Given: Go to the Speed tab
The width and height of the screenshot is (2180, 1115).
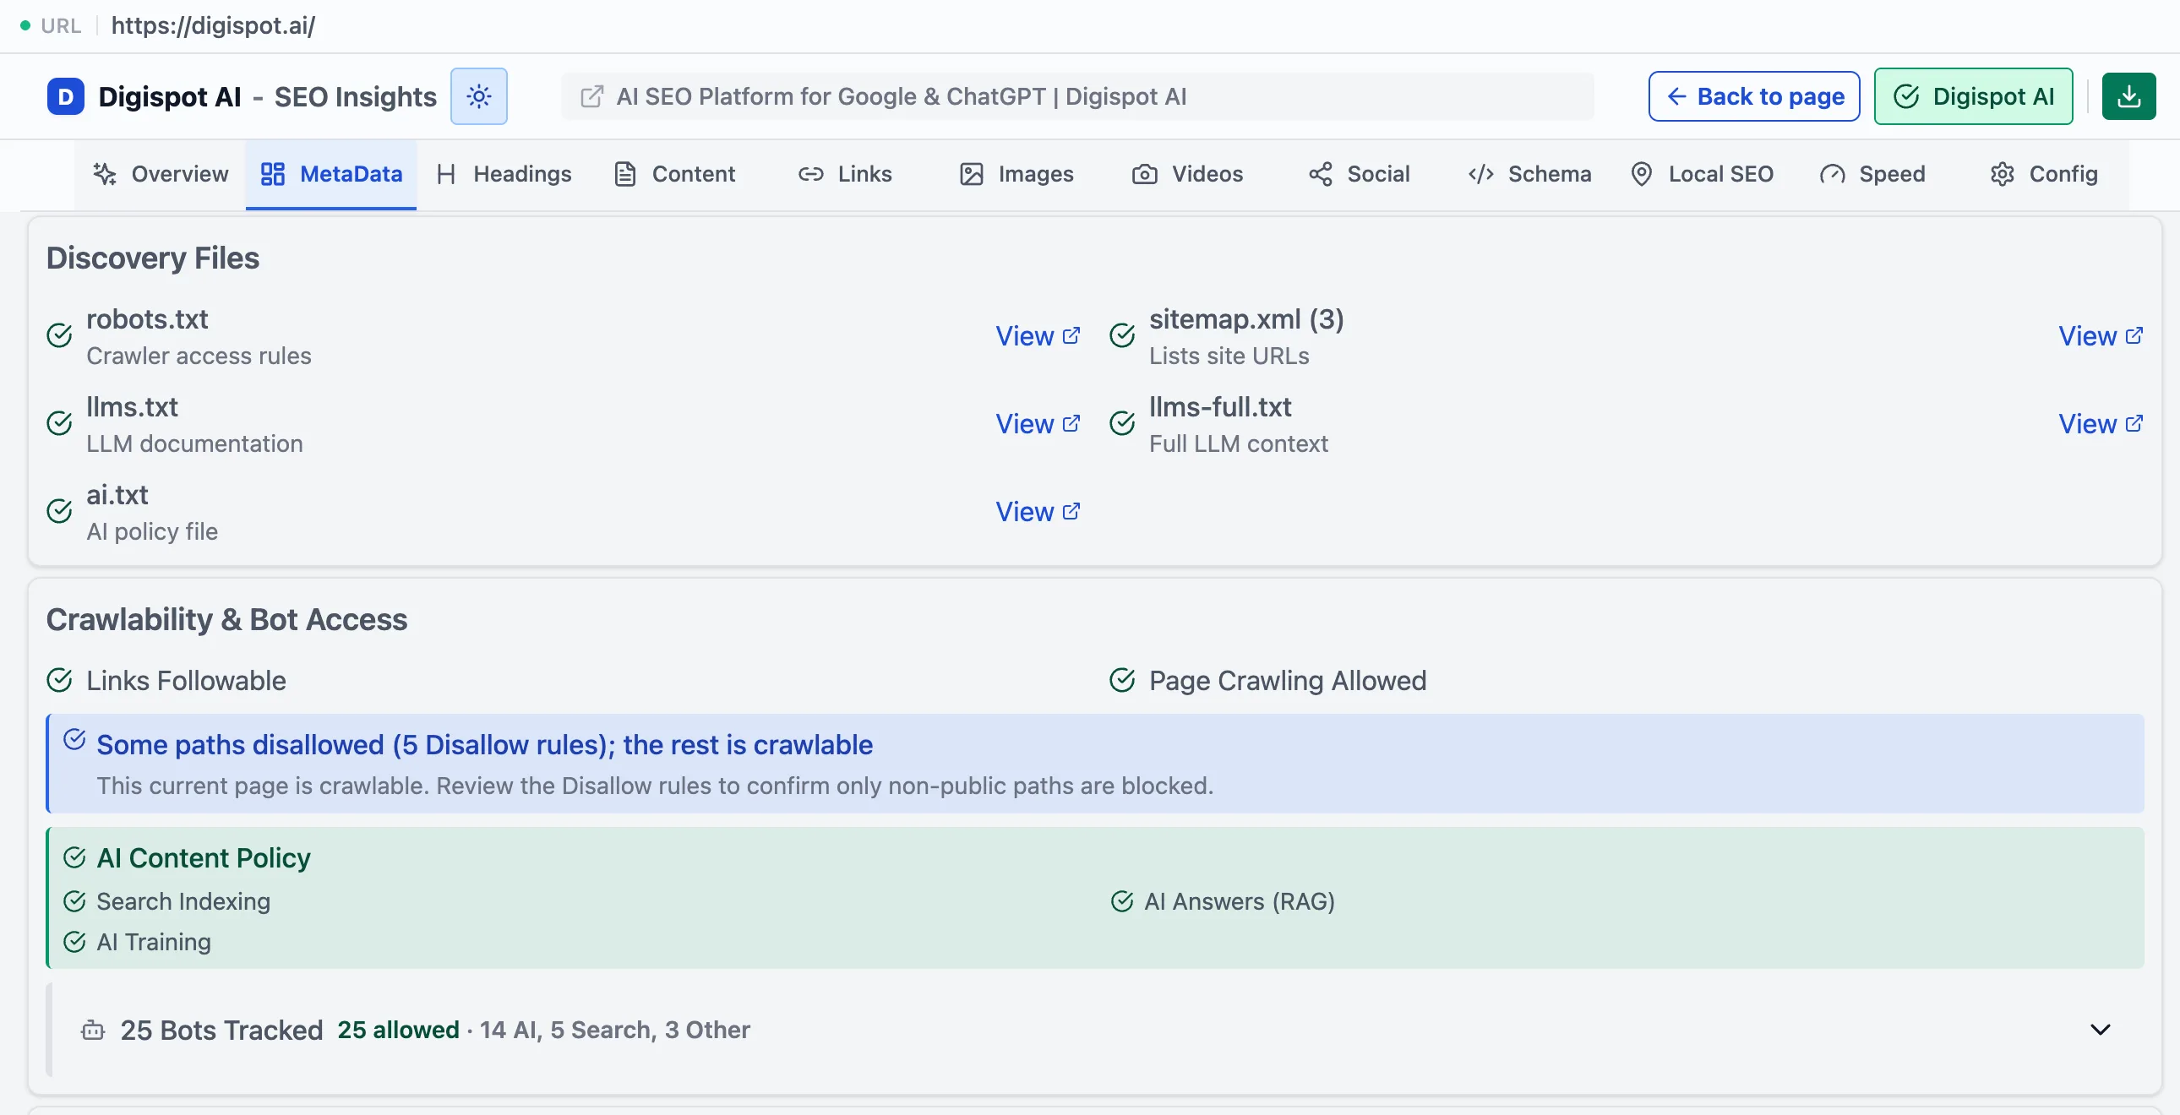Looking at the screenshot, I should click(1872, 174).
